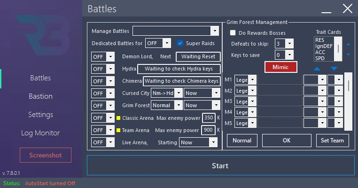358x188 pixels.
Task: Open Dedicated Battles for OFF dropdown
Action: [158, 43]
